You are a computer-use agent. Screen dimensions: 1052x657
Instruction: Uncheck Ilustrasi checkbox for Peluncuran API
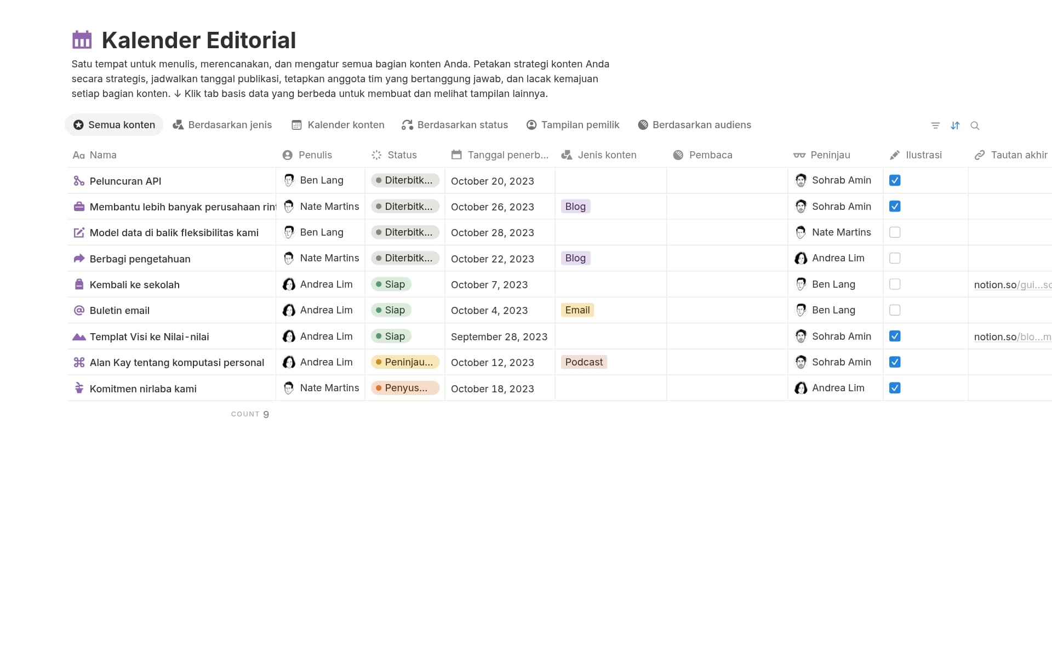895,180
